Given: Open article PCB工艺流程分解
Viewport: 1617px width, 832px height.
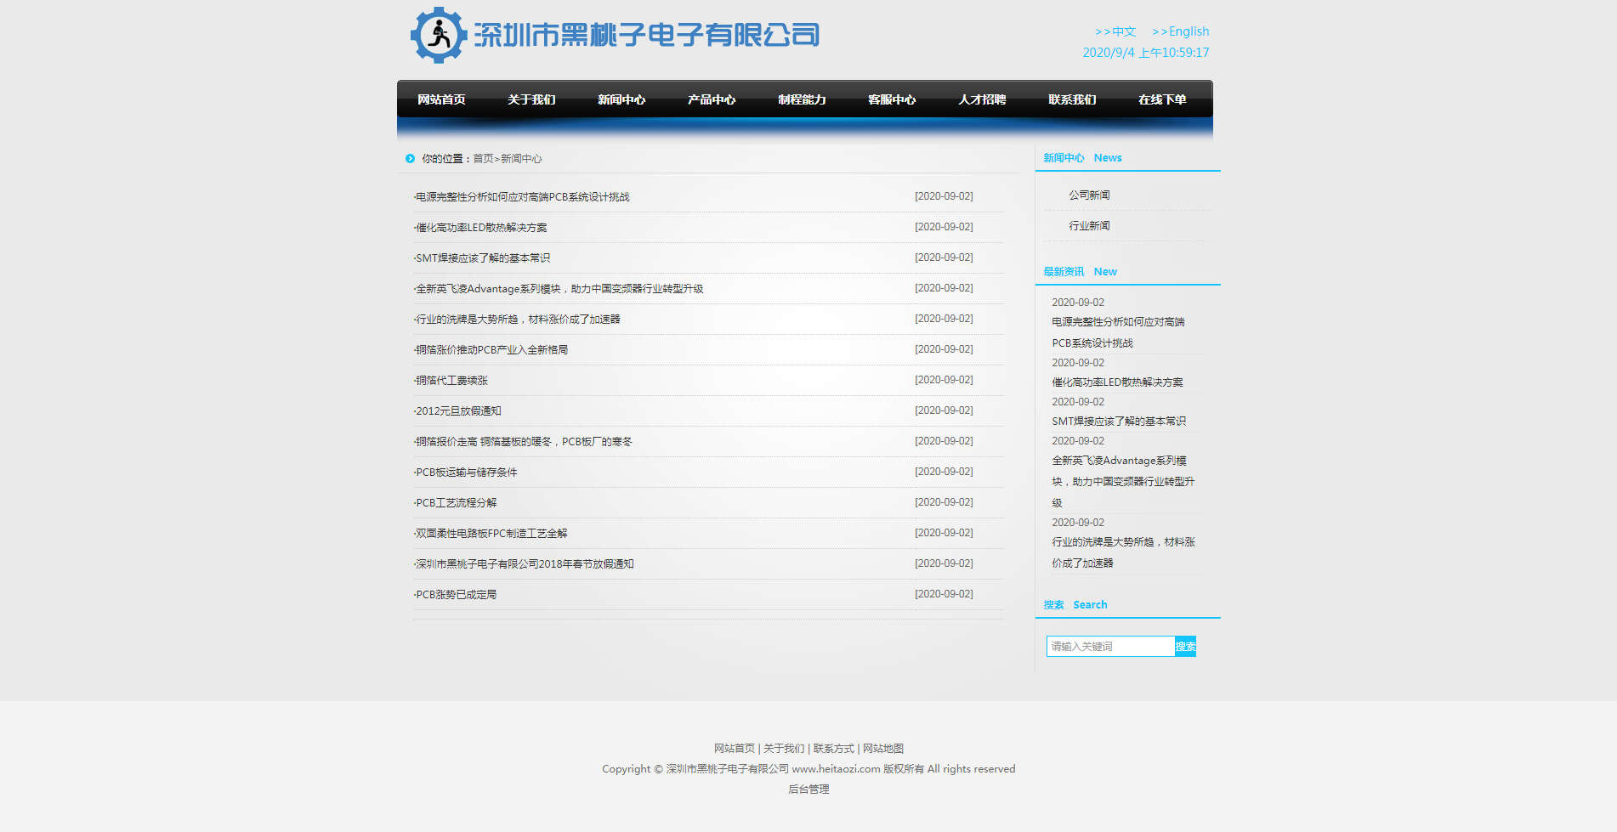Looking at the screenshot, I should click(456, 503).
